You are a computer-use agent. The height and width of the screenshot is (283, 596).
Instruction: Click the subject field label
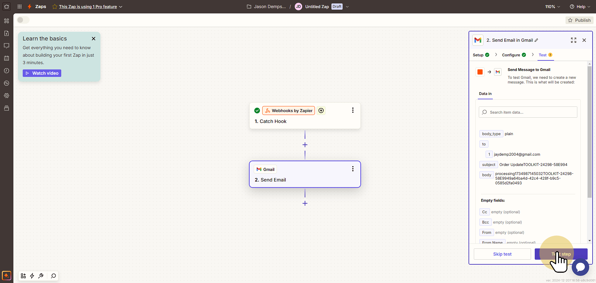click(x=489, y=165)
